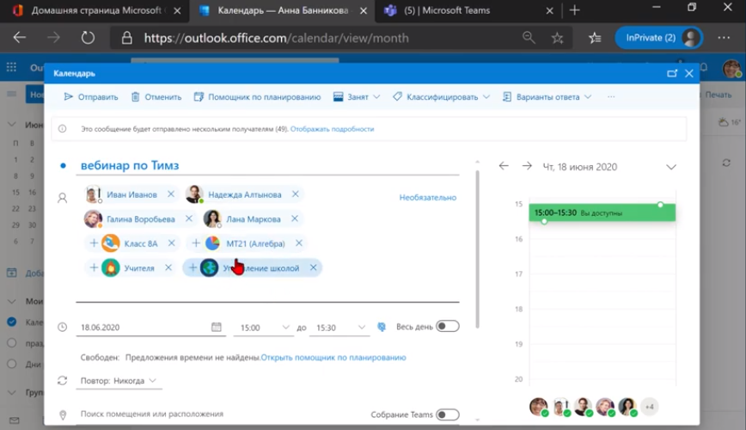
Task: Remove the Учителя group
Action: pyautogui.click(x=168, y=267)
